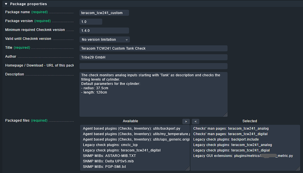Select Legacy GUI extensions metric plugin entry

243,156
